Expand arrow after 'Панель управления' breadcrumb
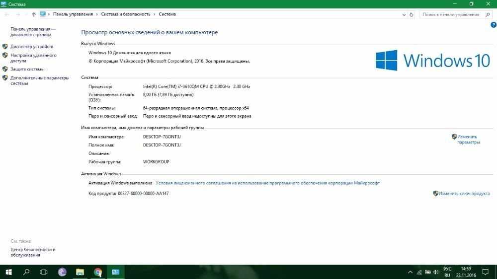Screen dimensions: 497x279 tap(97, 14)
